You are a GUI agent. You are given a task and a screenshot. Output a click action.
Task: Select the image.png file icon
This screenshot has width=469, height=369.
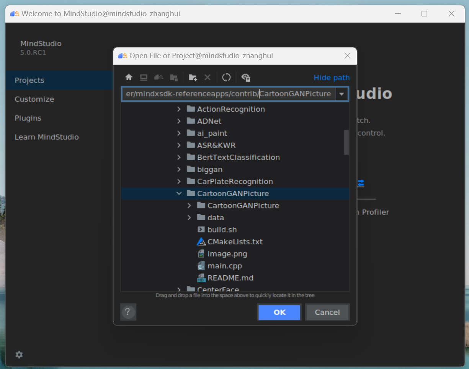[x=201, y=254]
